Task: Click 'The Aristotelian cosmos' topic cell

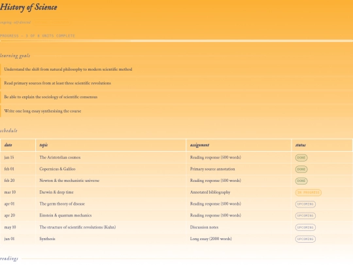Action: (x=110, y=157)
